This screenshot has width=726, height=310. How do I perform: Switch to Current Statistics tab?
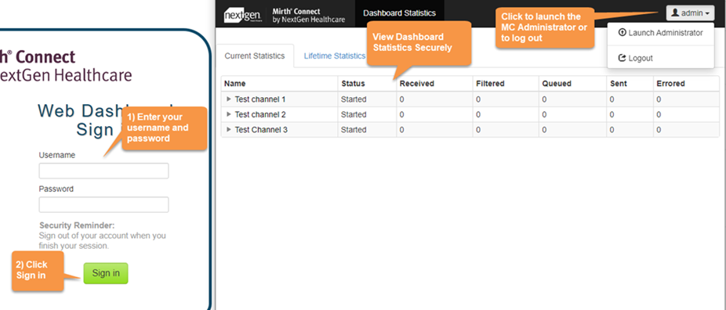(255, 56)
